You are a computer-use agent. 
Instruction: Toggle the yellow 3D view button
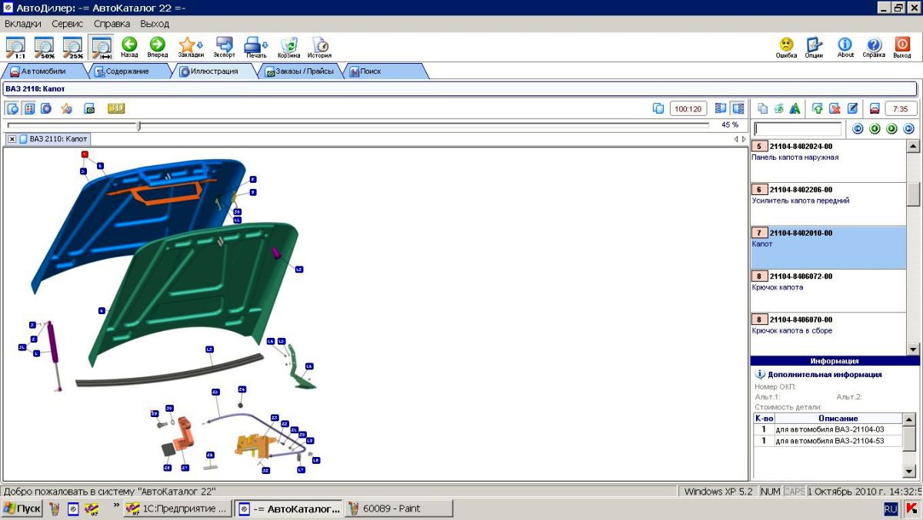point(116,108)
